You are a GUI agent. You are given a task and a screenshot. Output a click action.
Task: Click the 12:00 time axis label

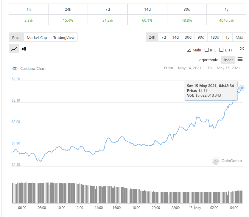(x=79, y=207)
